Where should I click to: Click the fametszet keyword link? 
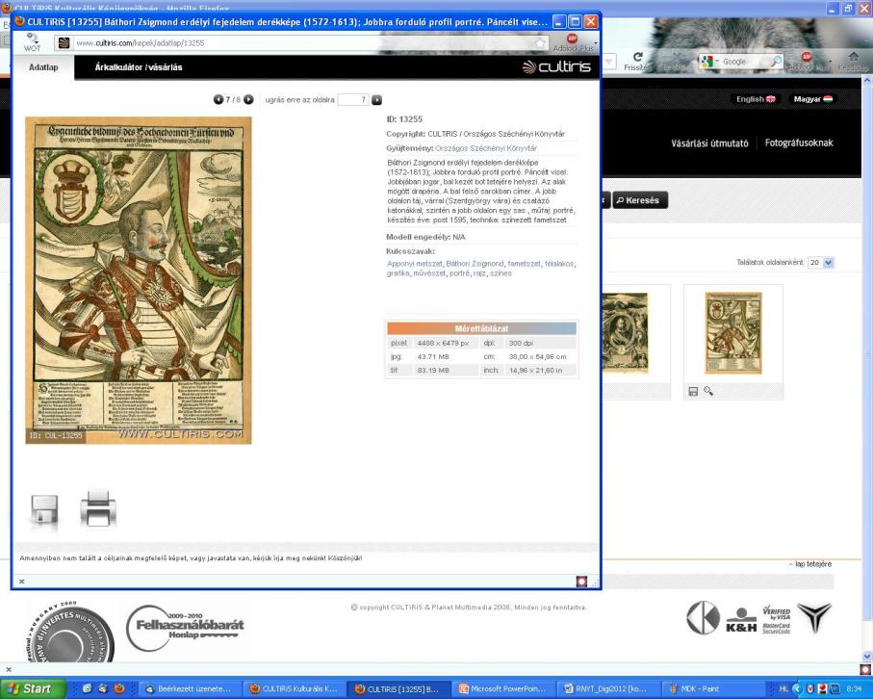click(x=524, y=264)
